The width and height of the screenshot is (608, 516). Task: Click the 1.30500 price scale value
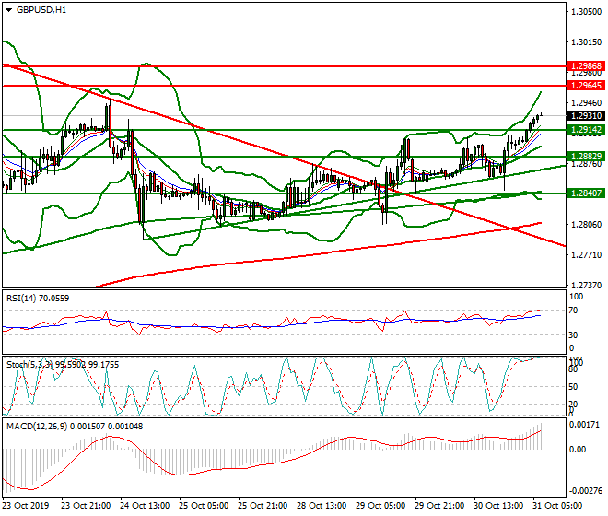[x=587, y=12]
